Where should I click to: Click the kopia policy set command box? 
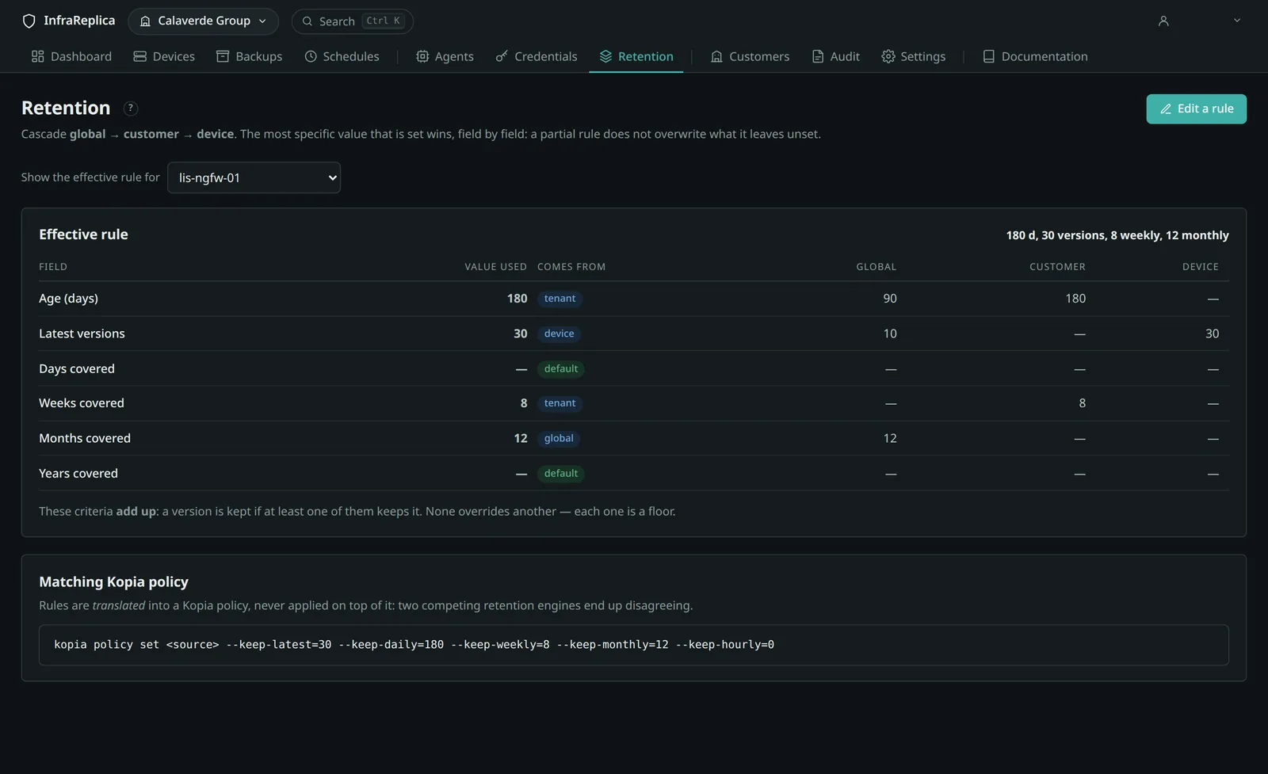click(x=633, y=645)
